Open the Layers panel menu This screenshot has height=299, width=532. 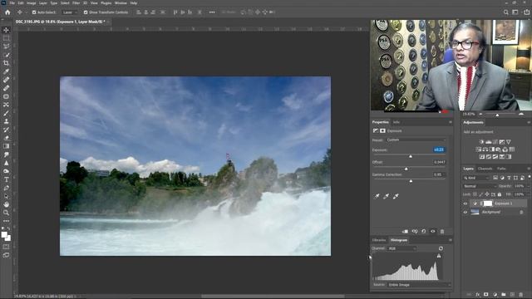coord(529,169)
